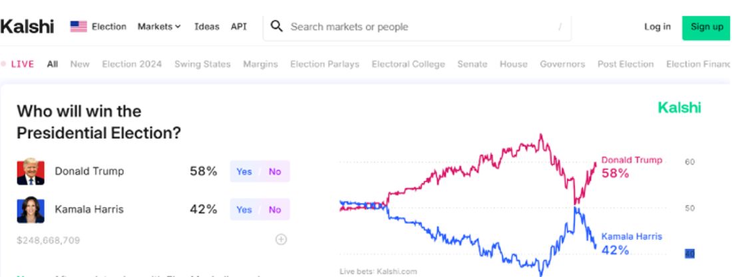Click the plus circle icon near volume
This screenshot has height=277, width=732.
coord(281,240)
